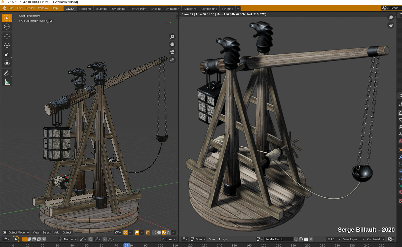Select the Cursor tool
This screenshot has height=247, width=402.
coord(7,27)
